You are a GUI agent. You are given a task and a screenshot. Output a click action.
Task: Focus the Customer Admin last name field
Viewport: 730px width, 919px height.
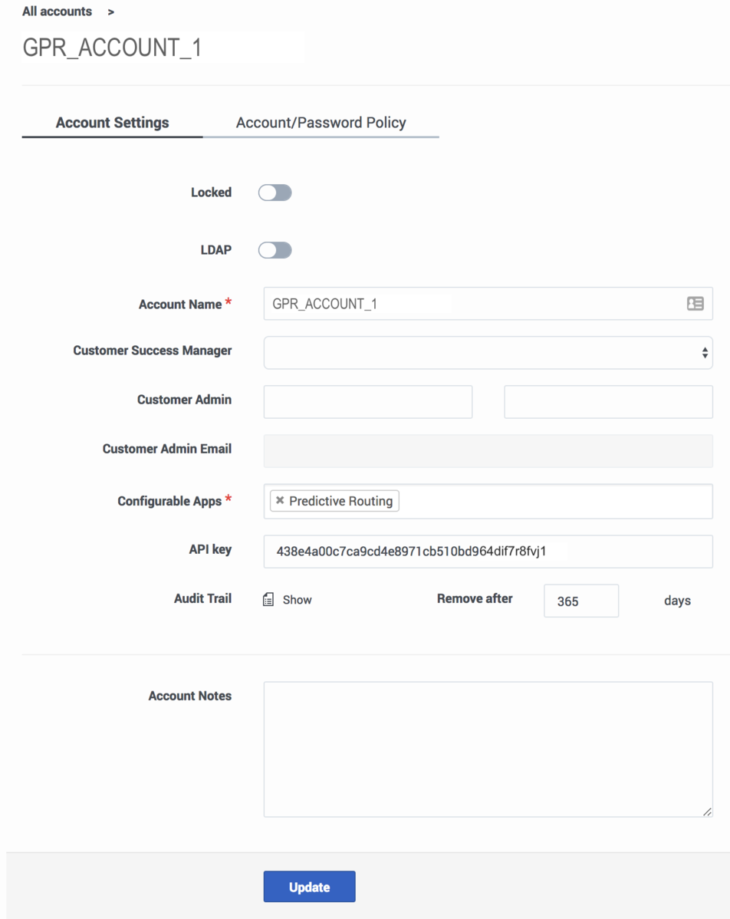[x=608, y=402]
